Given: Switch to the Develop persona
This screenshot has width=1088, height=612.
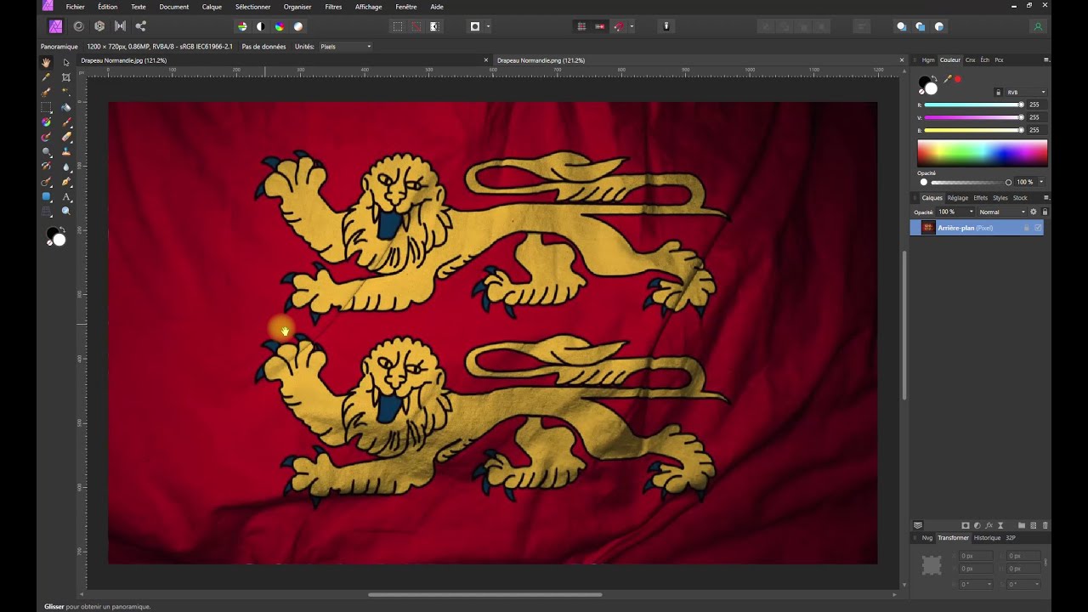Looking at the screenshot, I should 99,26.
